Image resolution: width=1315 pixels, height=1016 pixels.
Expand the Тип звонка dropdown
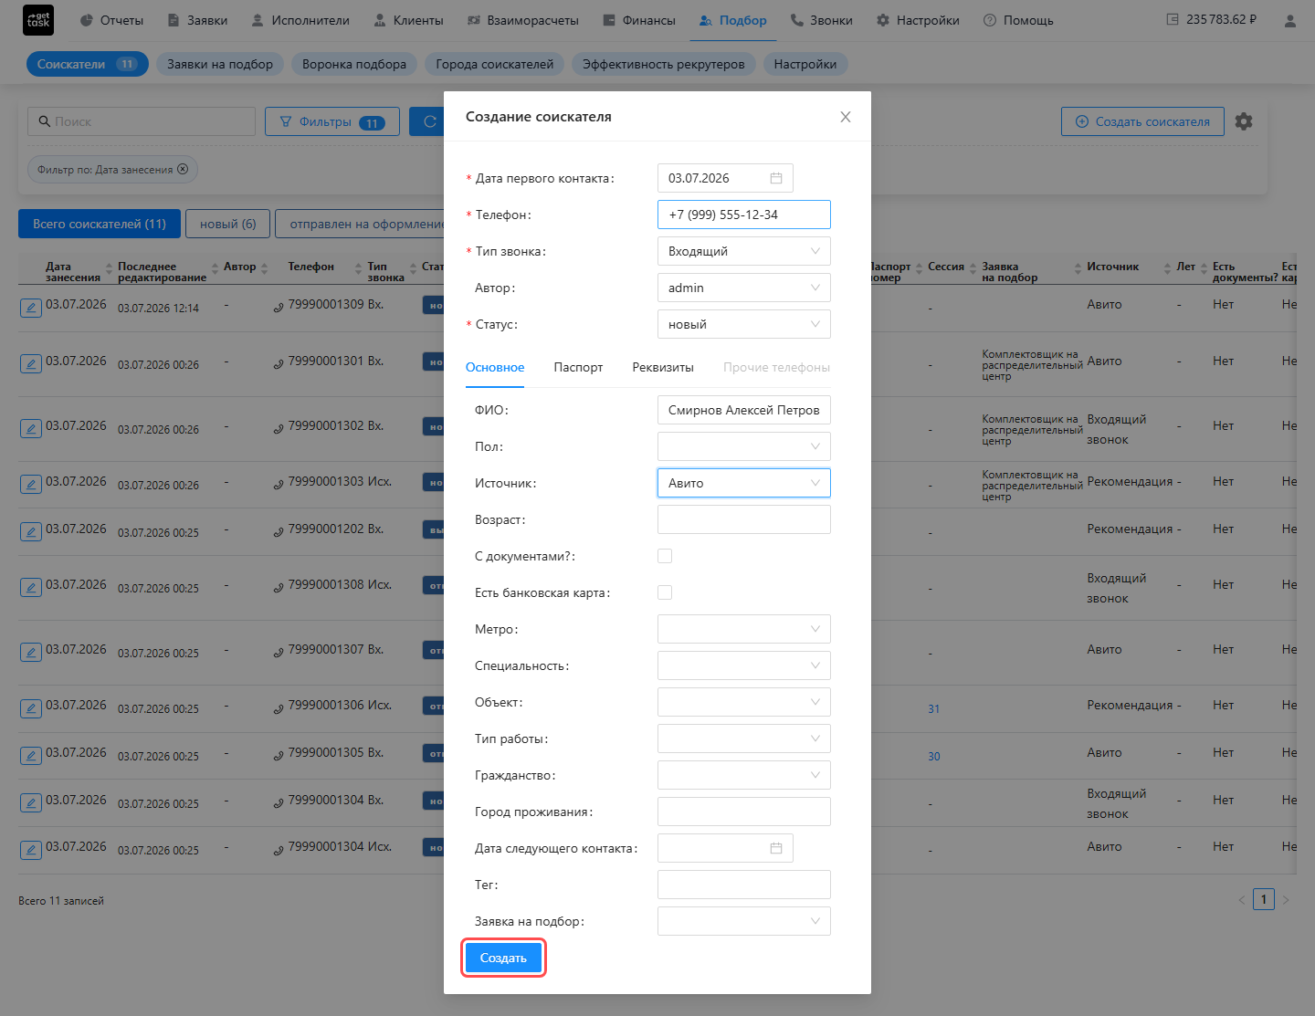tap(744, 251)
